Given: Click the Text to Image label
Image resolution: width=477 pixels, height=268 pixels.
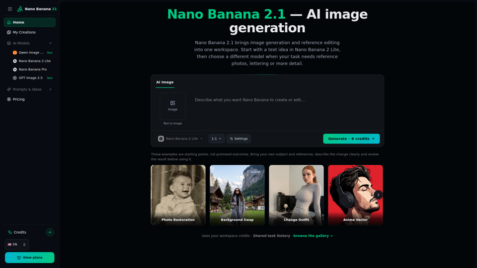Looking at the screenshot, I should click(x=172, y=124).
